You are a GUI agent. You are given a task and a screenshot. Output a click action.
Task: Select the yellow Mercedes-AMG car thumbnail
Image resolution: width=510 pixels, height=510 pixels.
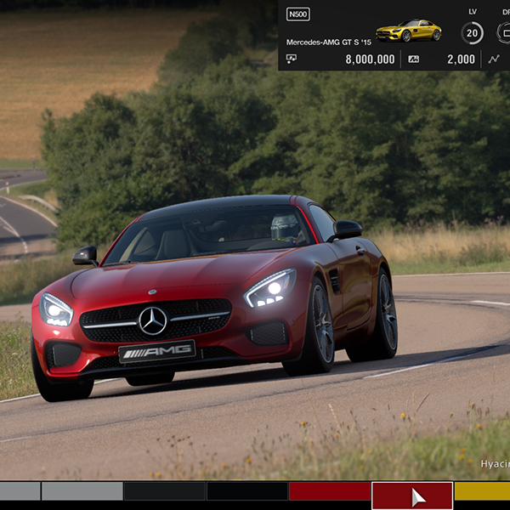click(409, 31)
